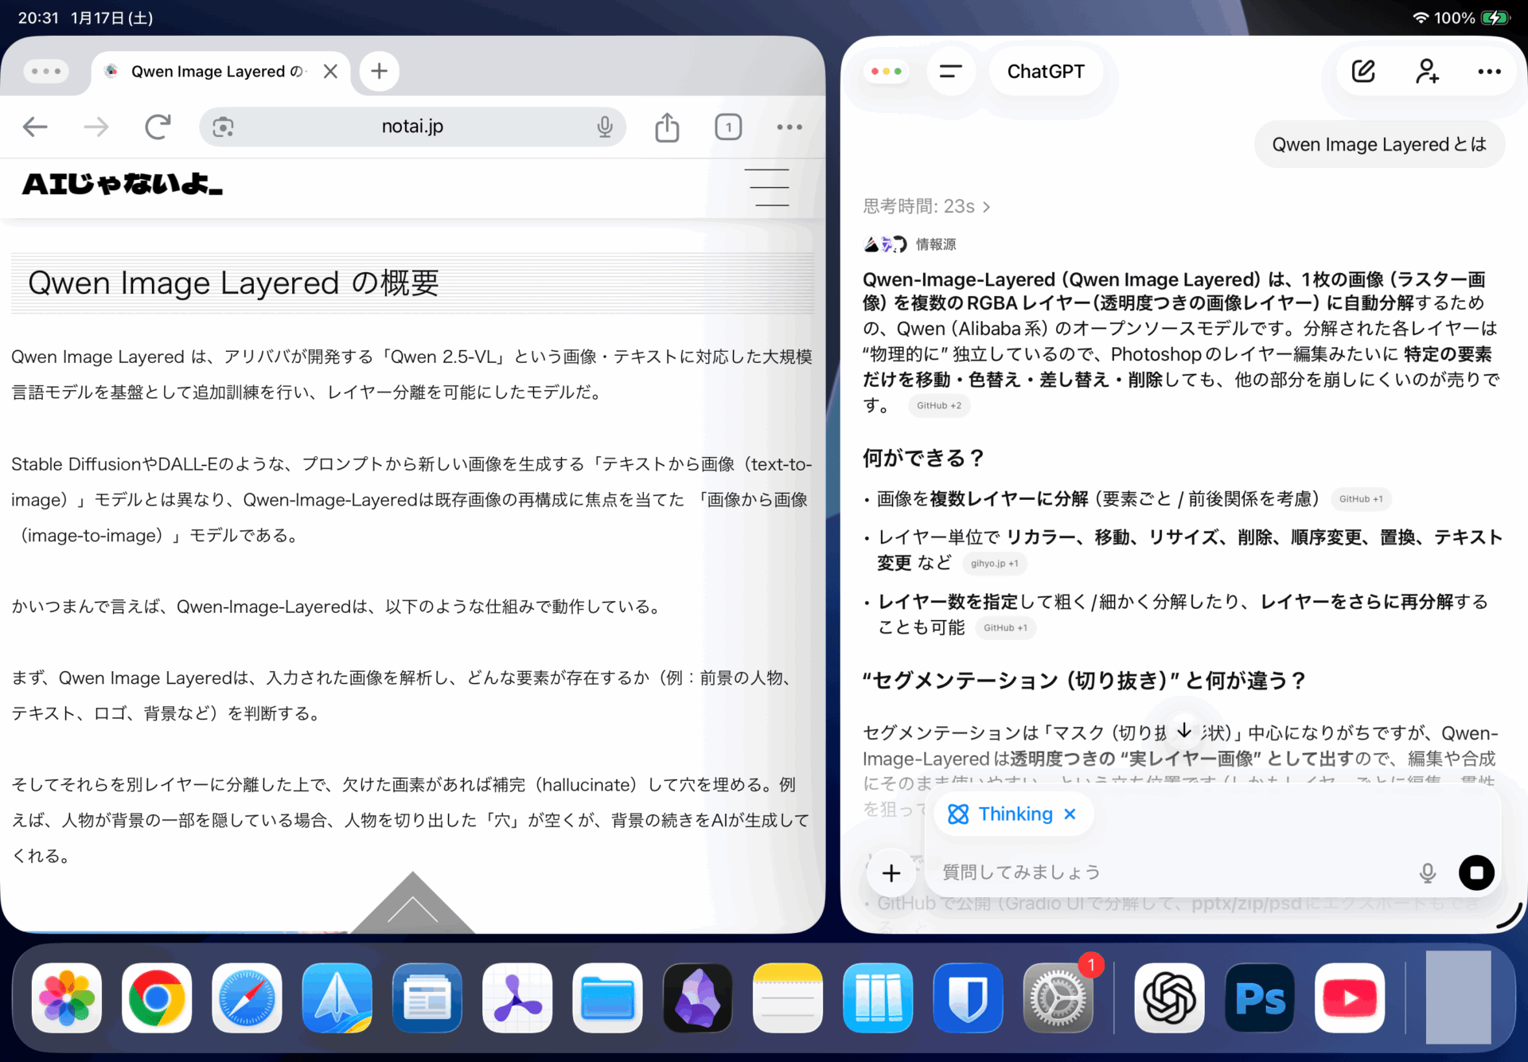Open Photoshop from the dock

pos(1259,998)
